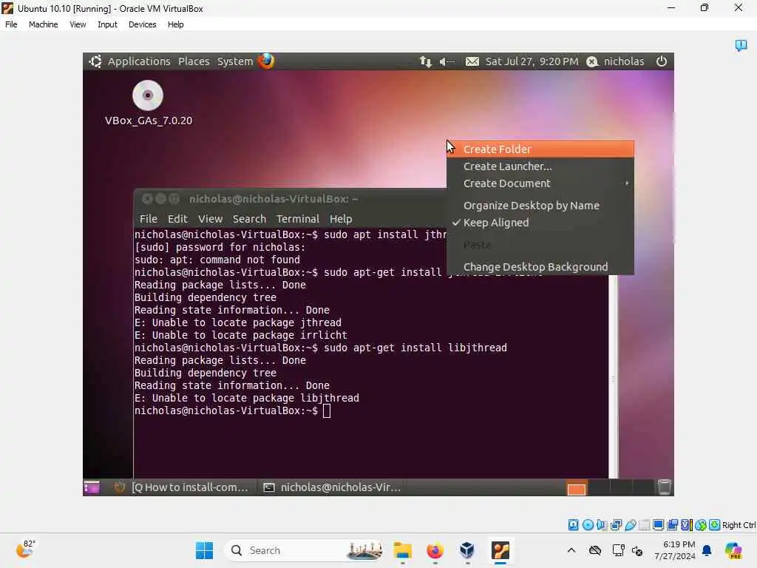Select Change Desktop Background

point(540,266)
